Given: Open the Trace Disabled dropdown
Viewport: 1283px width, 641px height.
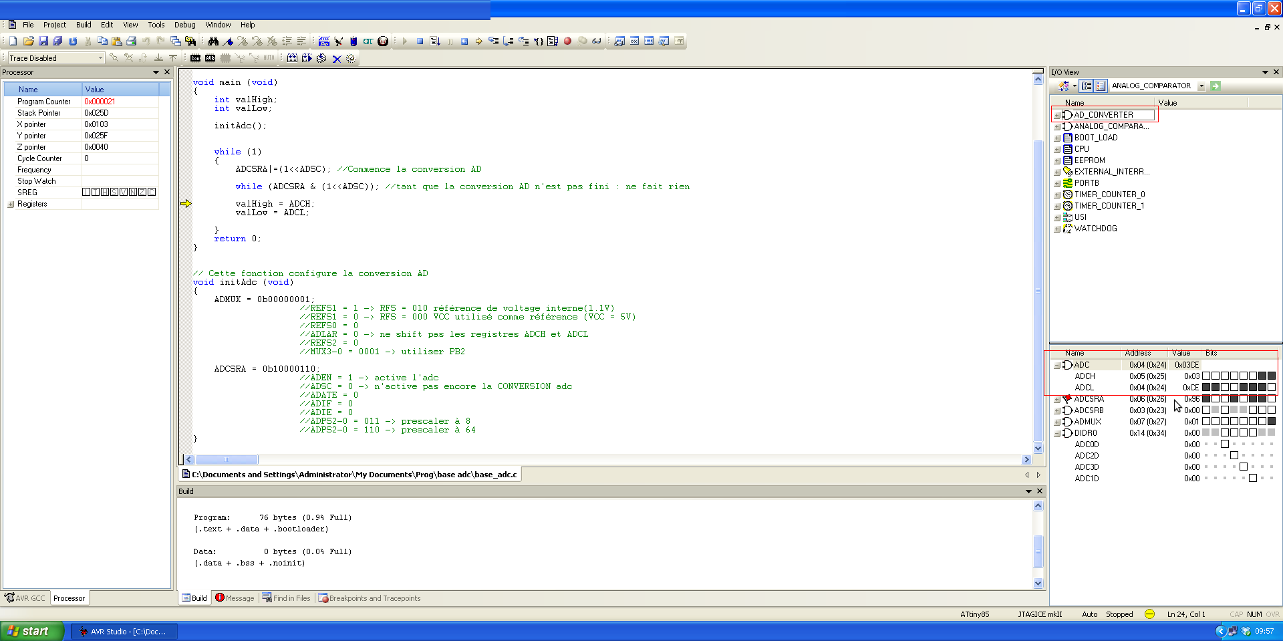Looking at the screenshot, I should (100, 58).
